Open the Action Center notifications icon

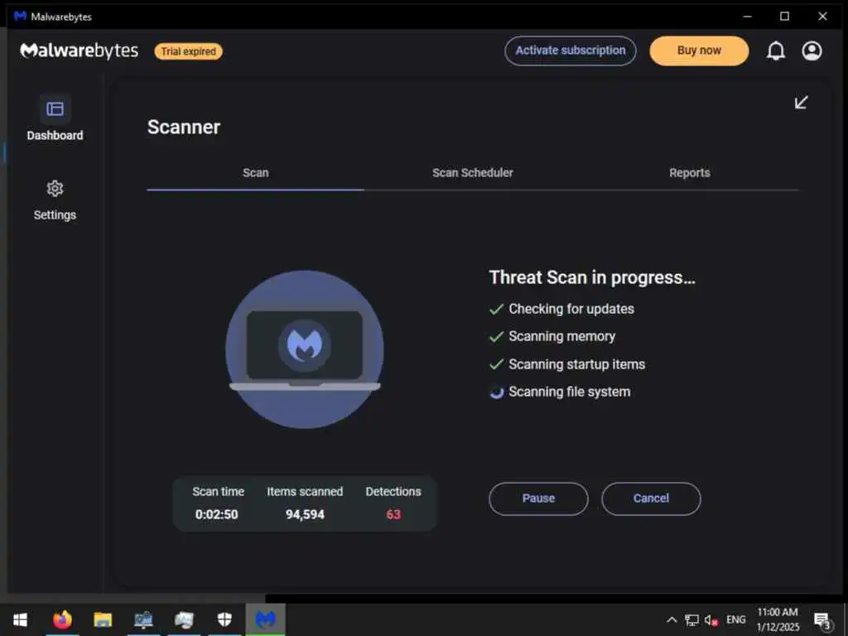[x=822, y=620]
